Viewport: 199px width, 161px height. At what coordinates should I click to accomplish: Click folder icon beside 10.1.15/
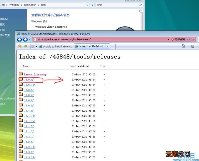(x=21, y=120)
